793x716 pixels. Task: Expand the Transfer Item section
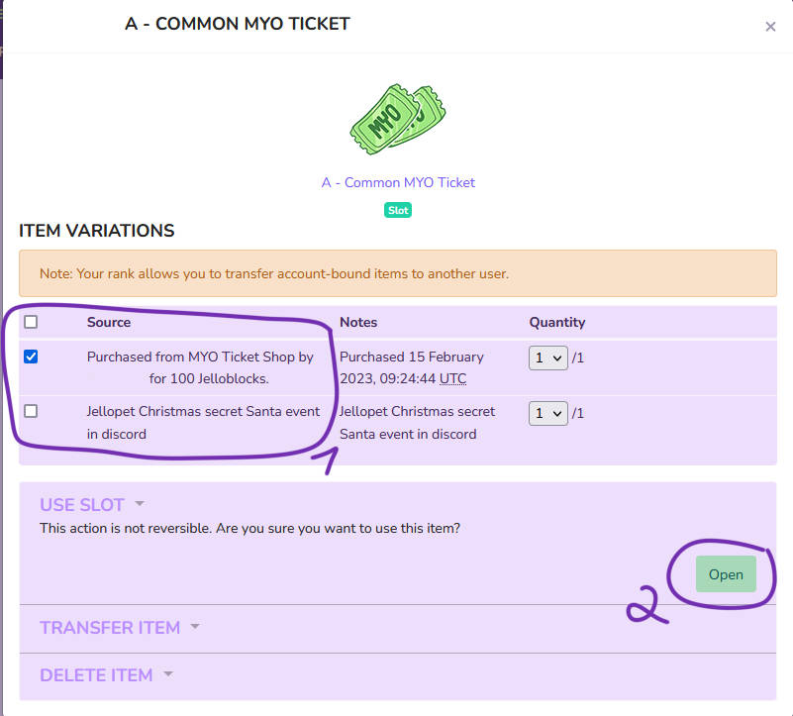pos(110,628)
